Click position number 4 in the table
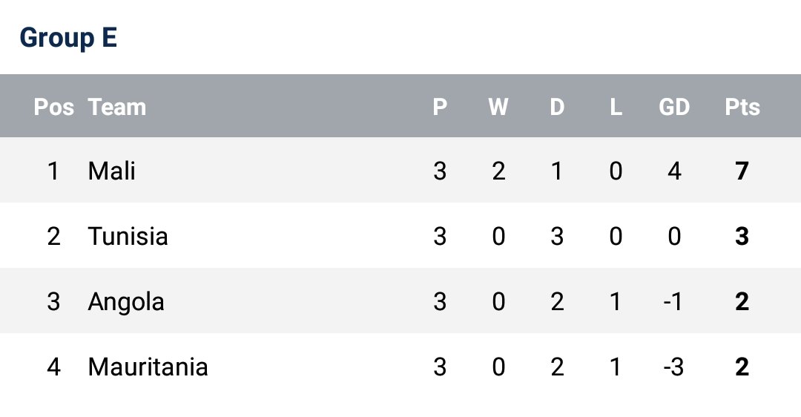Image resolution: width=801 pixels, height=417 pixels. [53, 367]
